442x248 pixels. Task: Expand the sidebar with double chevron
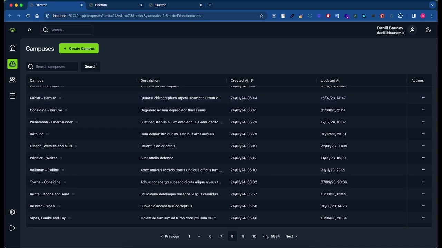point(29,30)
